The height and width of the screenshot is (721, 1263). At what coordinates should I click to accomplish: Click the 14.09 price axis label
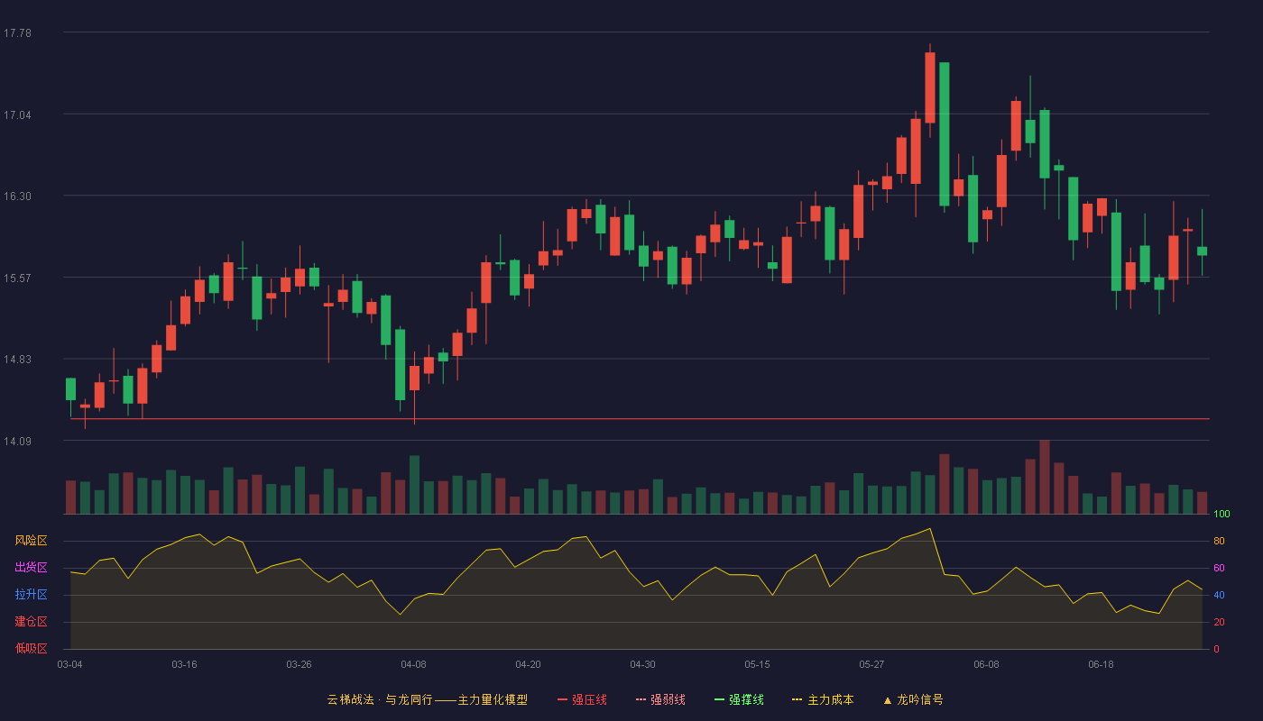pyautogui.click(x=17, y=441)
